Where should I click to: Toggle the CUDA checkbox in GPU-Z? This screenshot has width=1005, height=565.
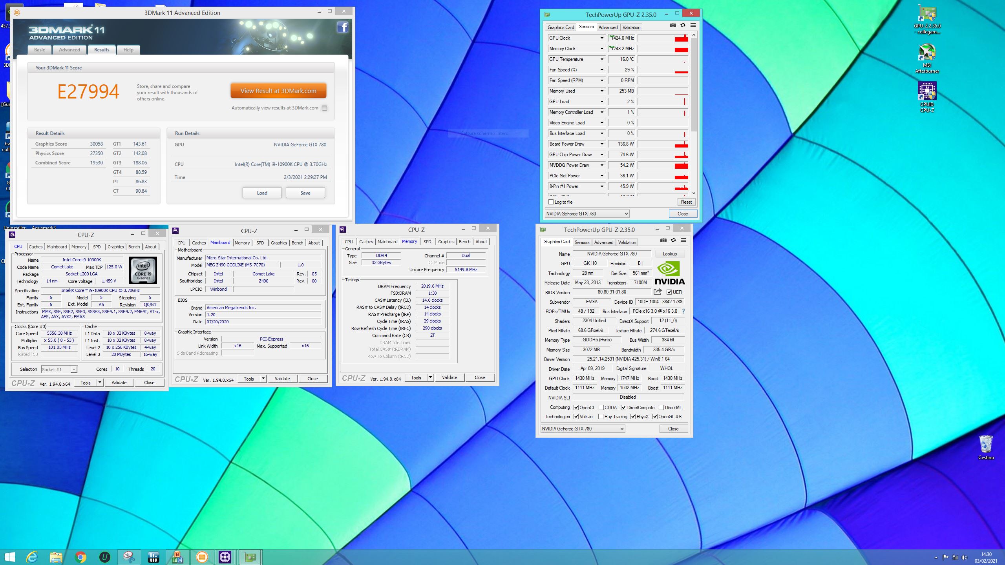[x=601, y=408]
